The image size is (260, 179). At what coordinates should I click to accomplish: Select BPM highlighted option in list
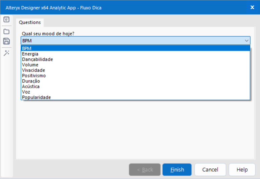pyautogui.click(x=136, y=48)
